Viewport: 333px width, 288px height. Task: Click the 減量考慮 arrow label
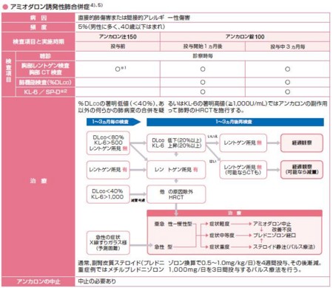138,200
